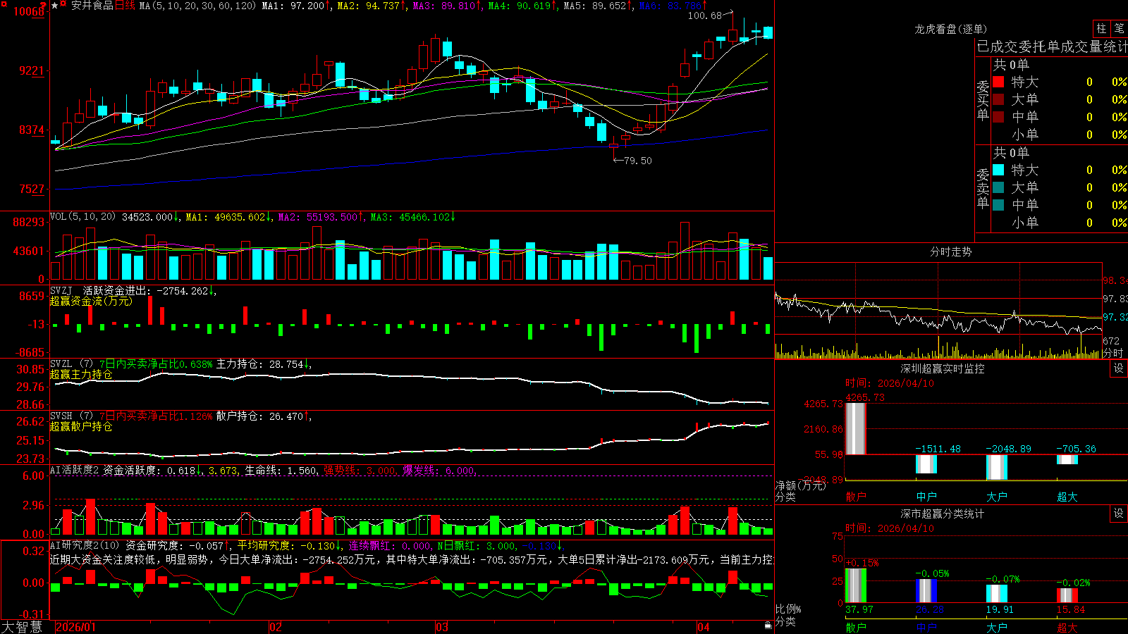Jump to the 02 month timeline marker

click(276, 627)
